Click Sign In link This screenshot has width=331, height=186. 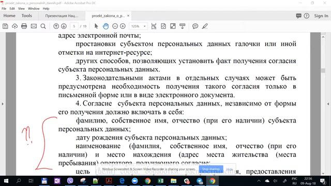(x=321, y=16)
